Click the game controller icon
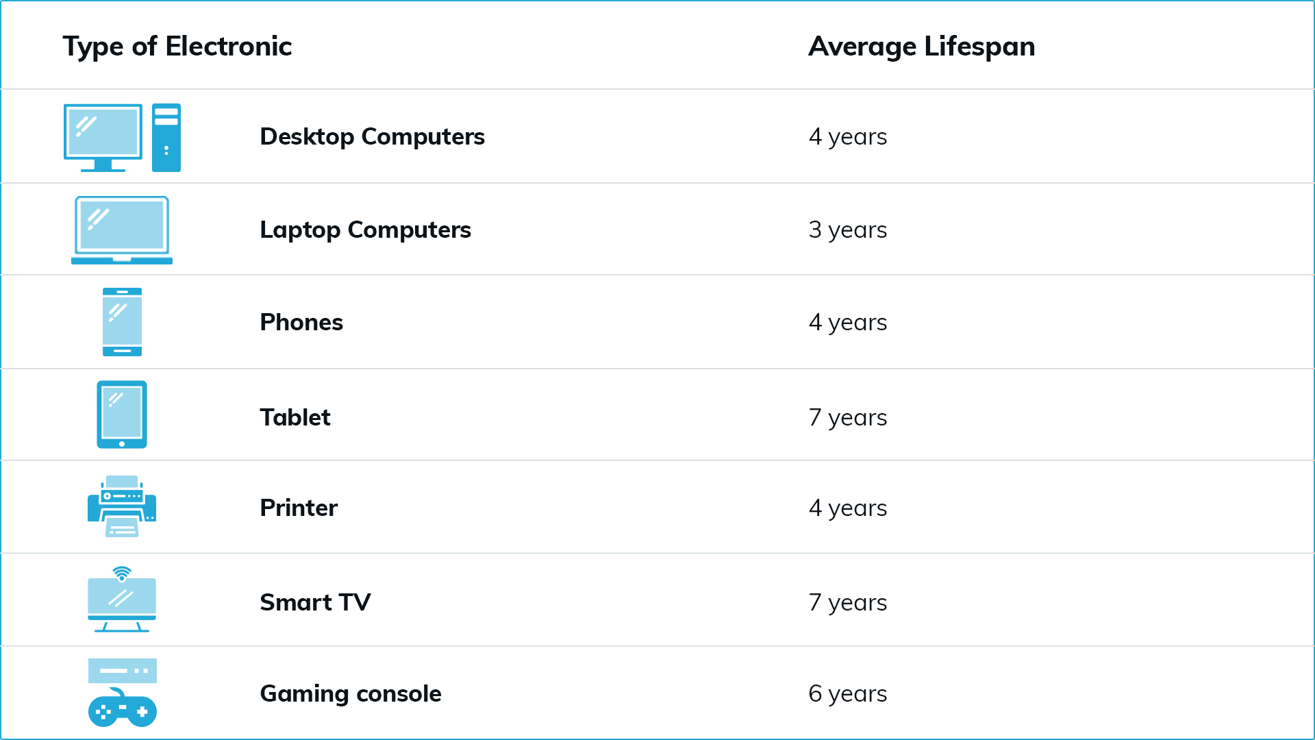The height and width of the screenshot is (740, 1315). coord(122,708)
